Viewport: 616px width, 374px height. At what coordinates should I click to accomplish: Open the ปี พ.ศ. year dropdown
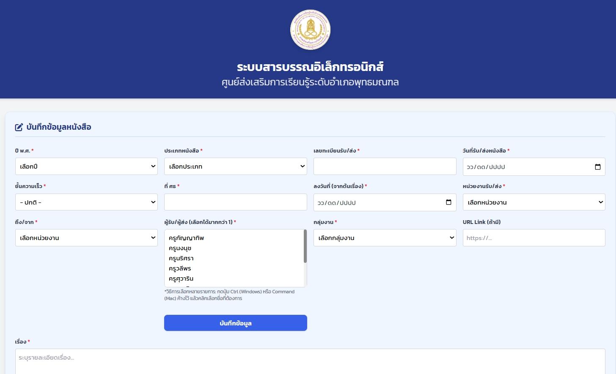[86, 167]
